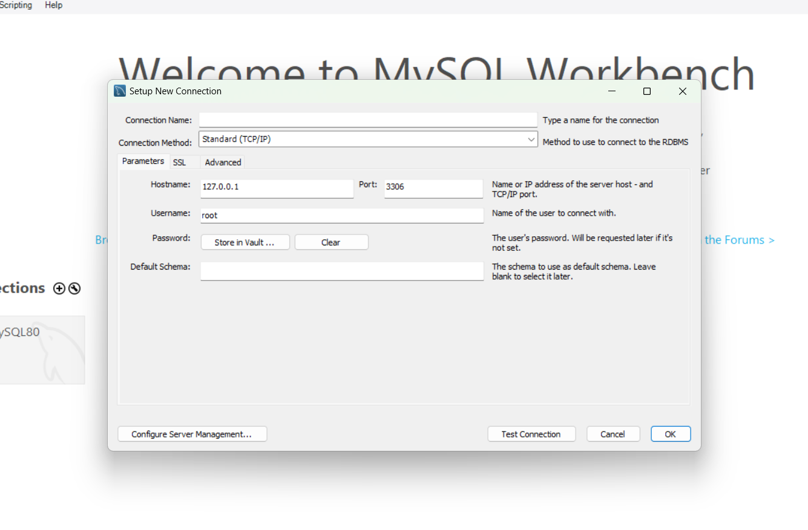Open the Connection Method dropdown

pyautogui.click(x=368, y=139)
